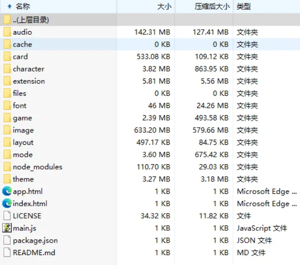The image size is (300, 265).
Task: Click the 142.31 MB size of audio
Action: [152, 32]
